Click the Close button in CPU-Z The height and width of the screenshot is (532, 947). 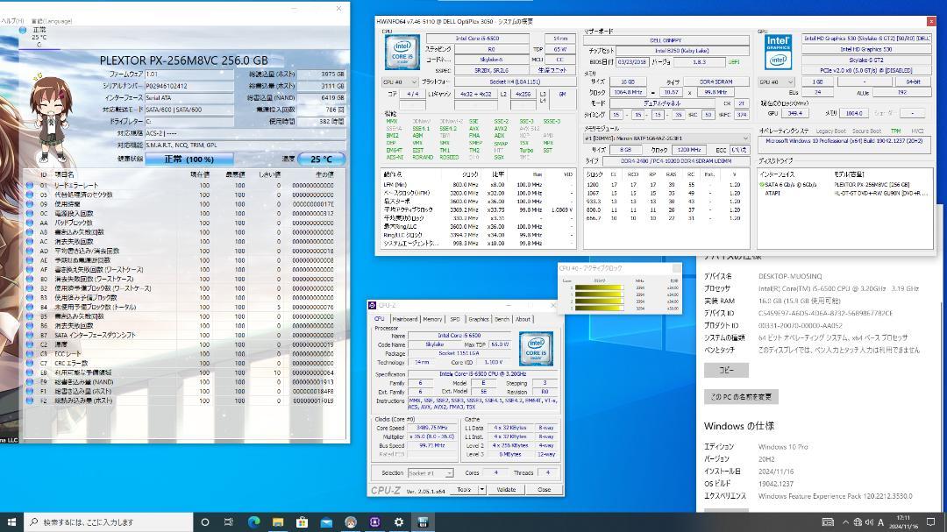(545, 489)
